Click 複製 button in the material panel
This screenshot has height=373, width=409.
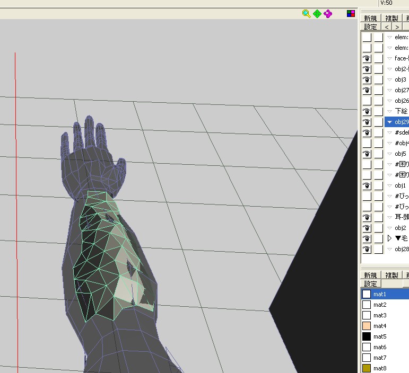tap(392, 275)
